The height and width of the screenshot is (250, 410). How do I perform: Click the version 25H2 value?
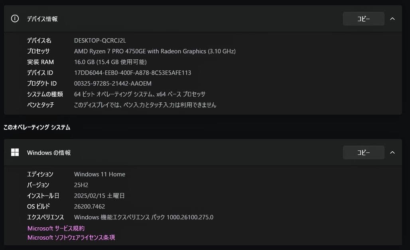point(81,185)
